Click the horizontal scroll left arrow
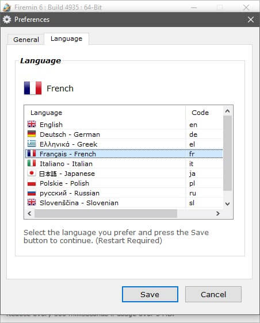Viewport: 260px width, 323px height. click(29, 213)
